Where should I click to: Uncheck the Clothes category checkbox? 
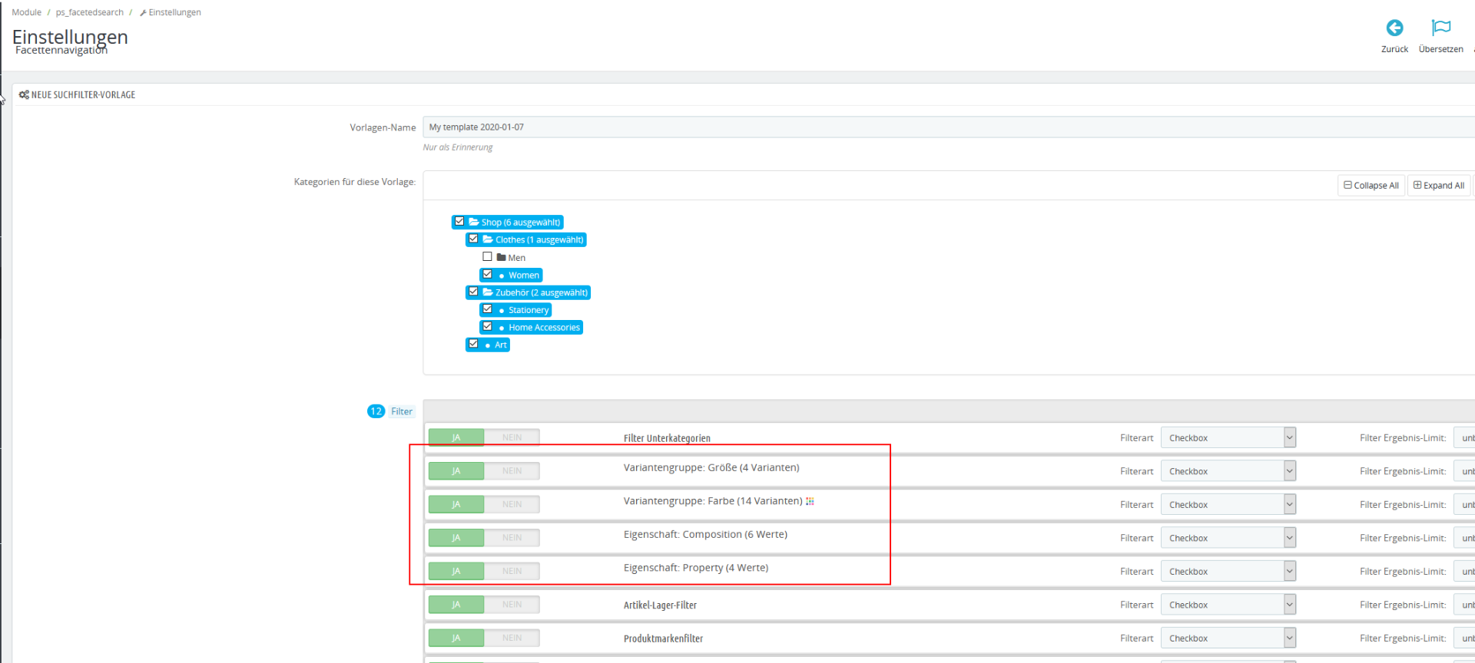pyautogui.click(x=473, y=239)
